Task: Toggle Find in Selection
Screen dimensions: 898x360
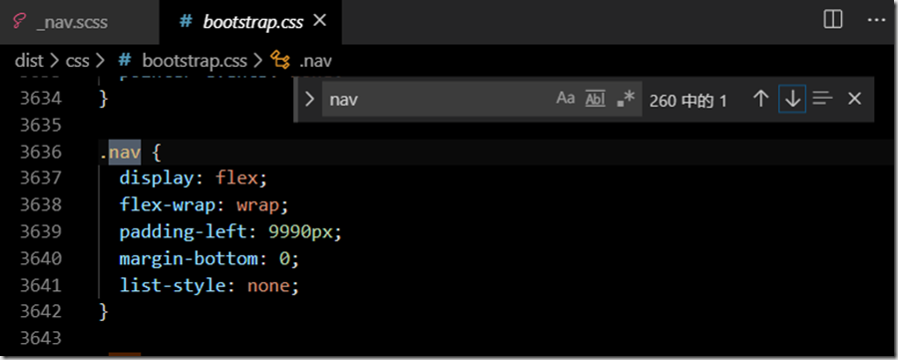Action: [x=822, y=99]
